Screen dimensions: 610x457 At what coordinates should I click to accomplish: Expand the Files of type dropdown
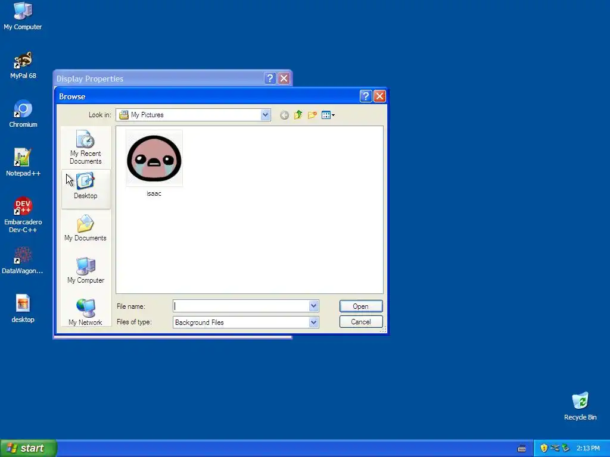click(313, 322)
